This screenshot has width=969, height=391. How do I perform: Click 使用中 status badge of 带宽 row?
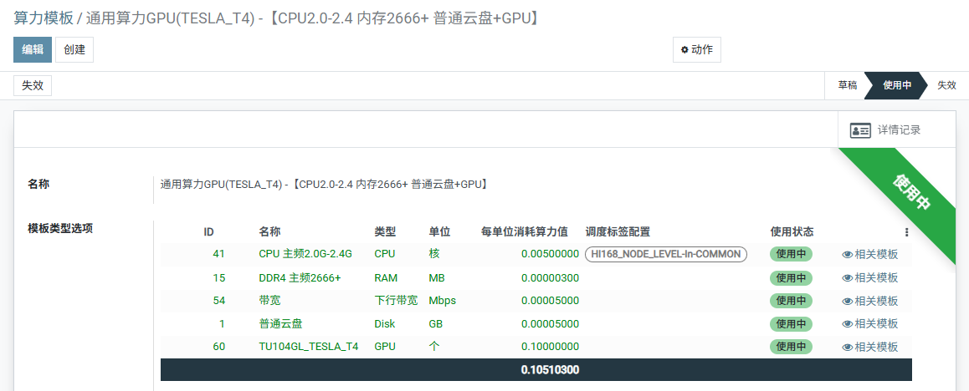(x=791, y=300)
